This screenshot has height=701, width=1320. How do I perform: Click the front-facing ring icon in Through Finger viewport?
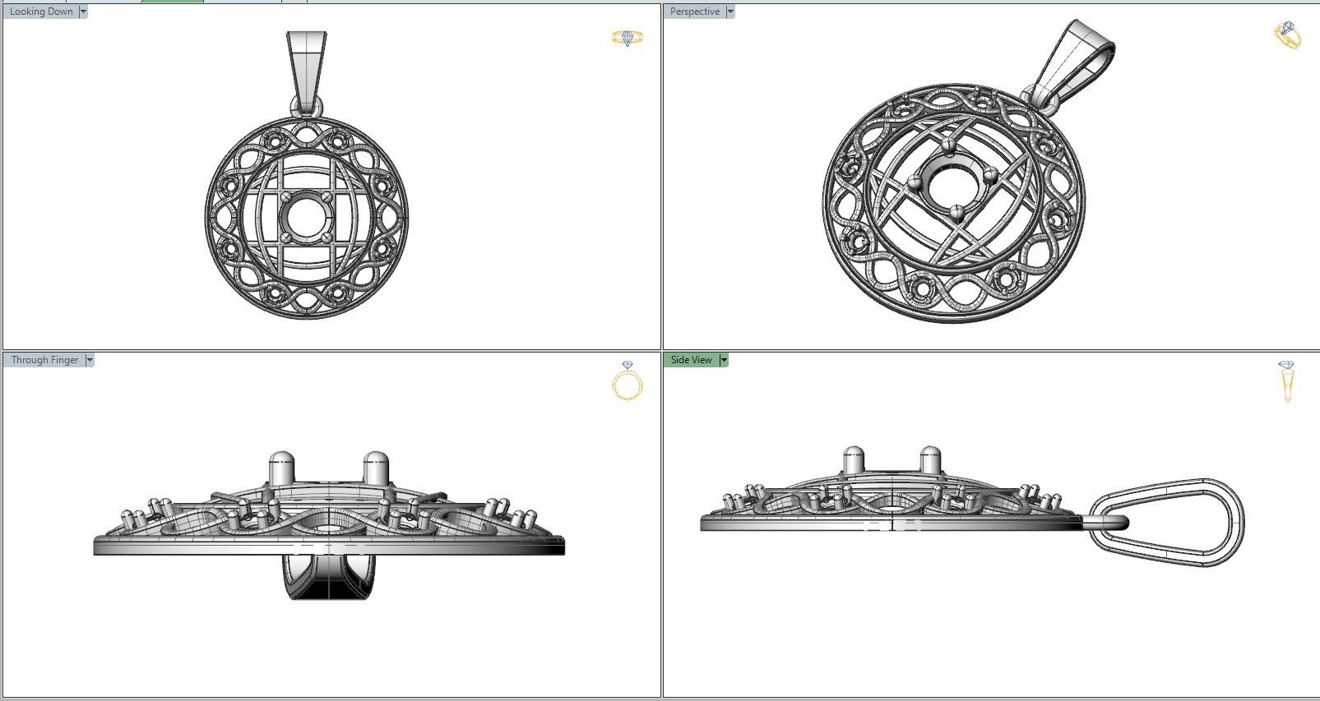point(628,381)
